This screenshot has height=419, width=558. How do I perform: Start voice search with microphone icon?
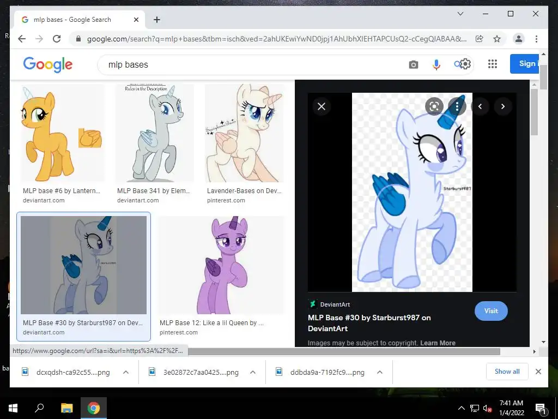(x=436, y=64)
